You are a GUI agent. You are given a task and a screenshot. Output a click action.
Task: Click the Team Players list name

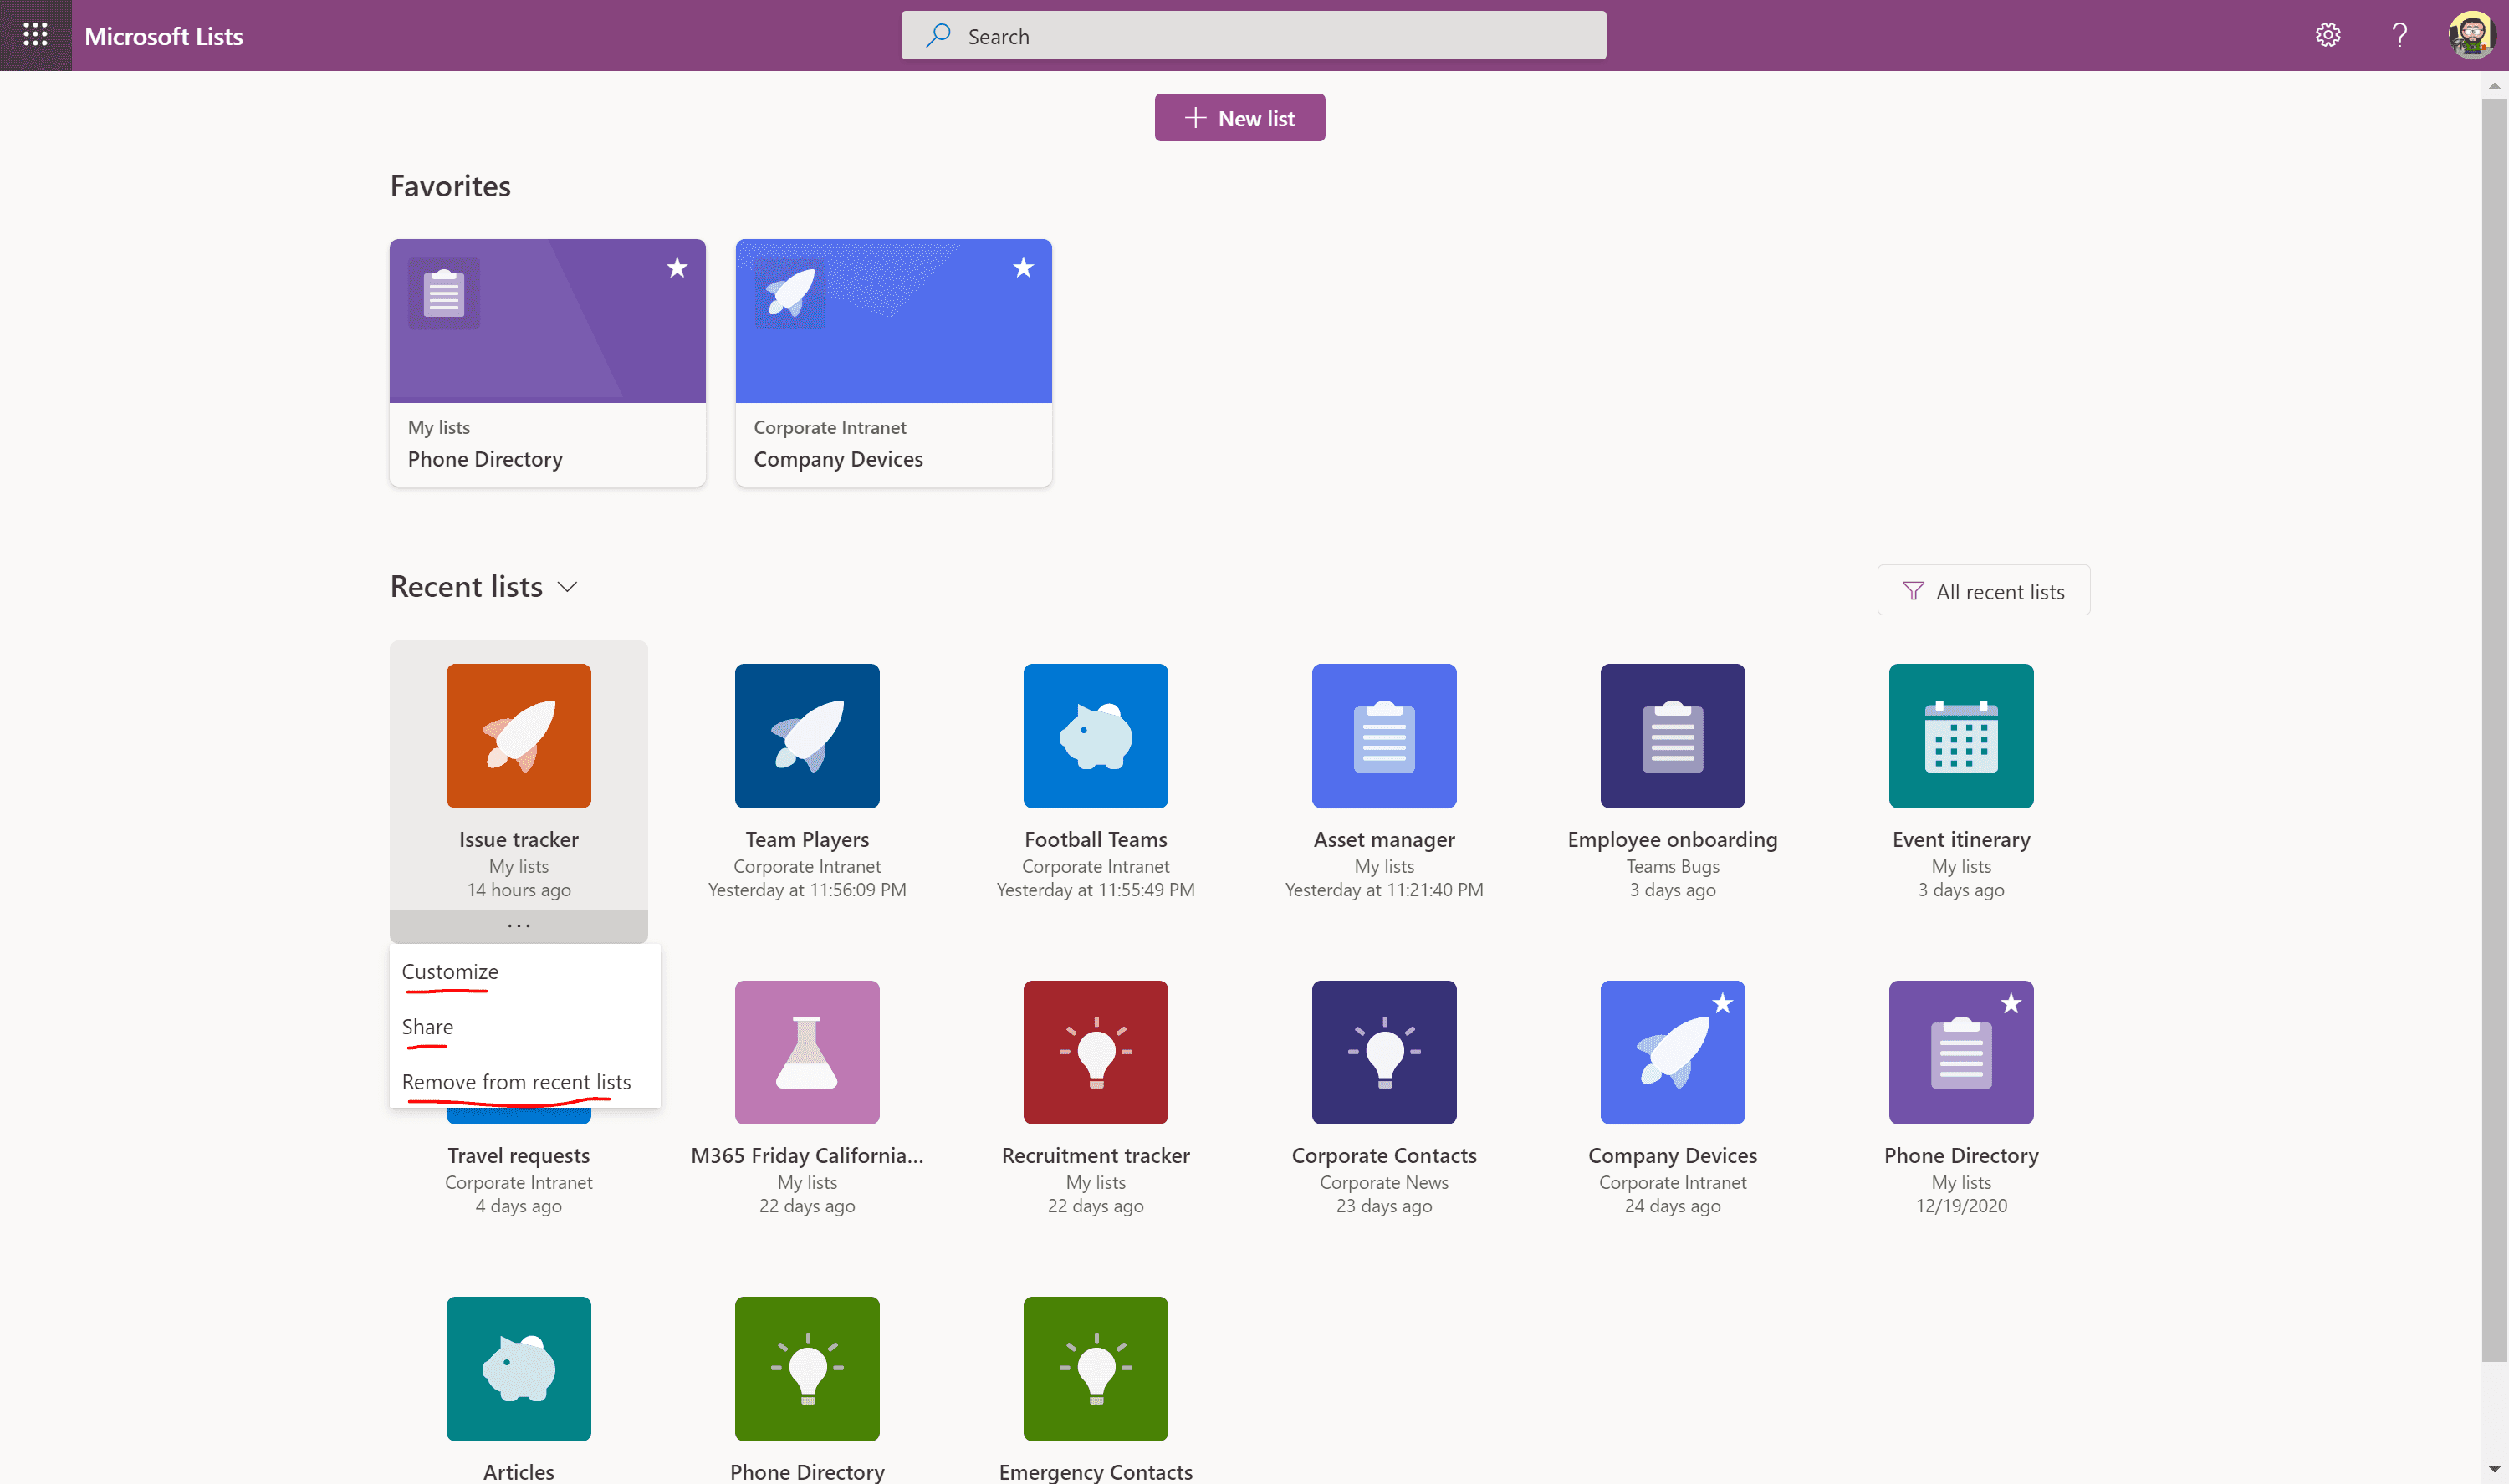(807, 839)
